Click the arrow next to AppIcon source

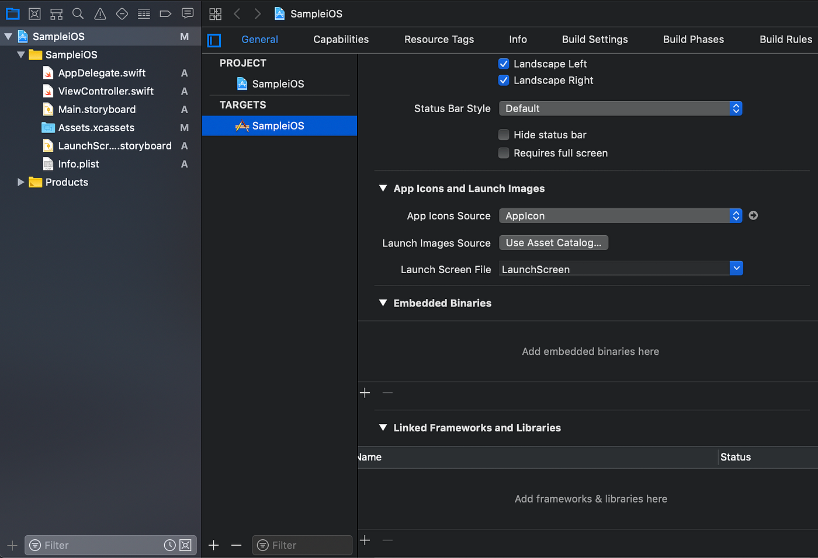point(753,215)
